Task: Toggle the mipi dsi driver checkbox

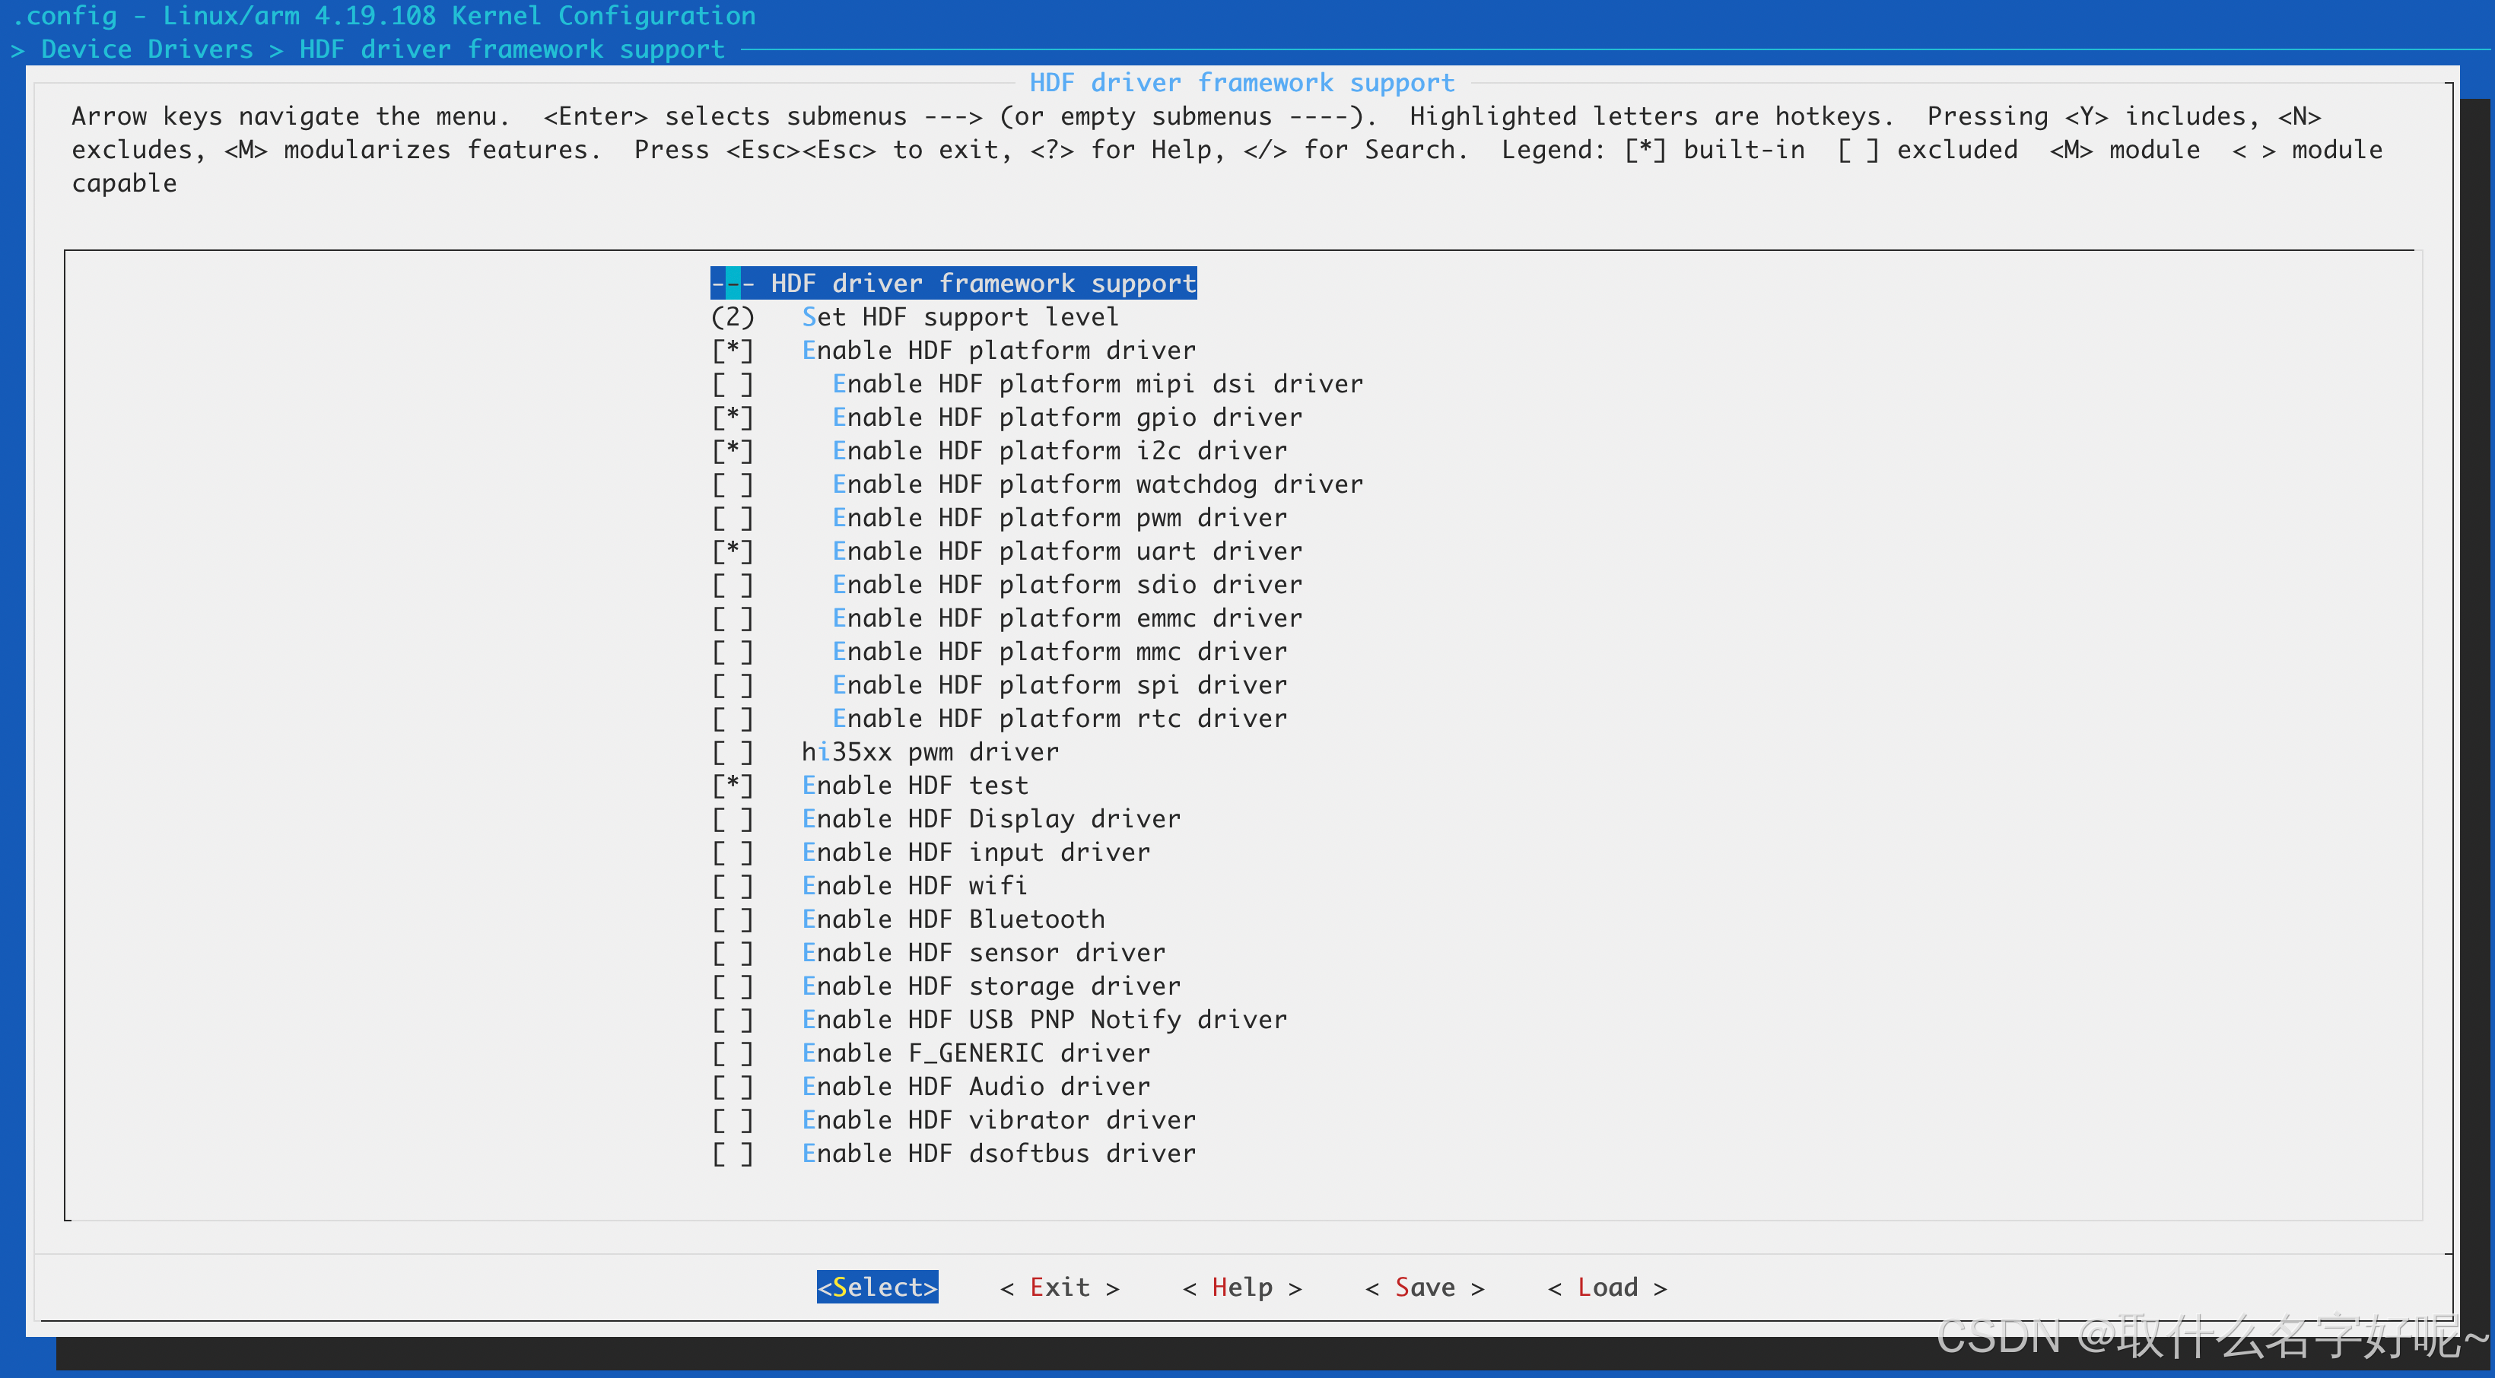Action: pos(733,385)
